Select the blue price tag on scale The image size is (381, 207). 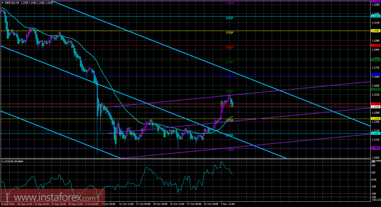(x=376, y=75)
